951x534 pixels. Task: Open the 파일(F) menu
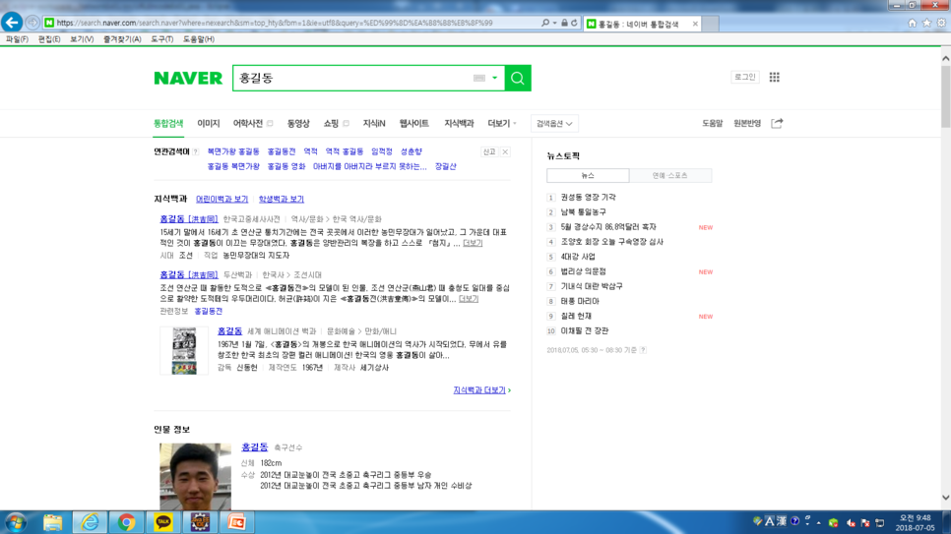click(x=17, y=39)
